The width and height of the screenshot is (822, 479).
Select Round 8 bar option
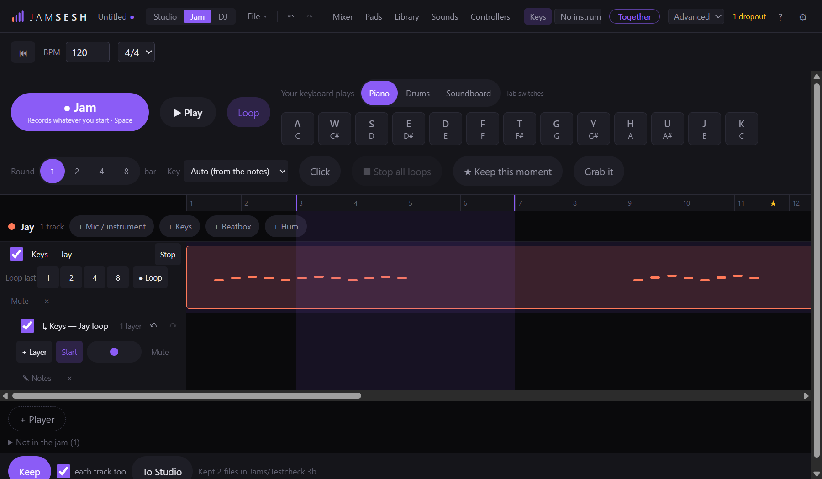click(x=126, y=171)
